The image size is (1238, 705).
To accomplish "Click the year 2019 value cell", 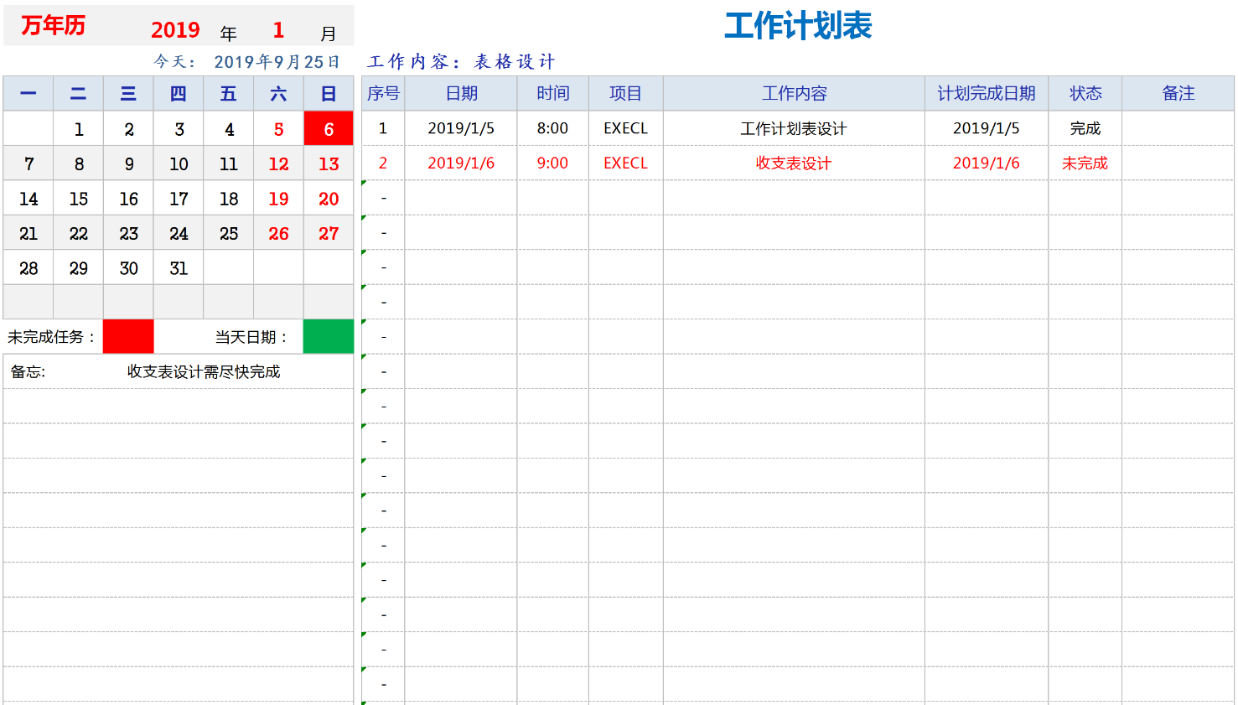I will click(175, 30).
